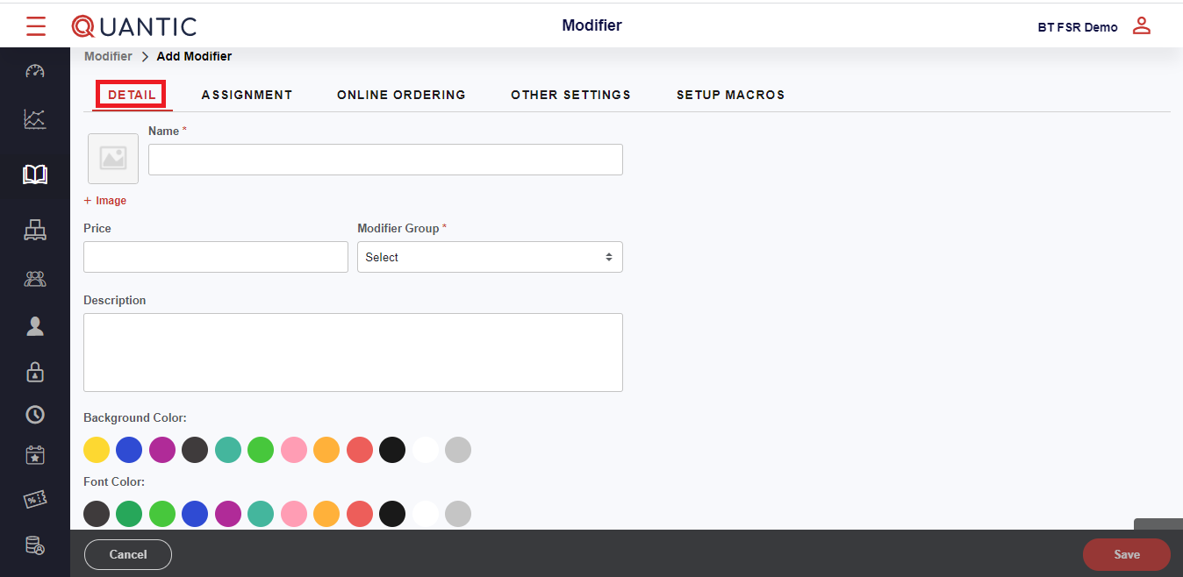Click the + Image link
Screen dimensions: 1183x577
click(105, 201)
